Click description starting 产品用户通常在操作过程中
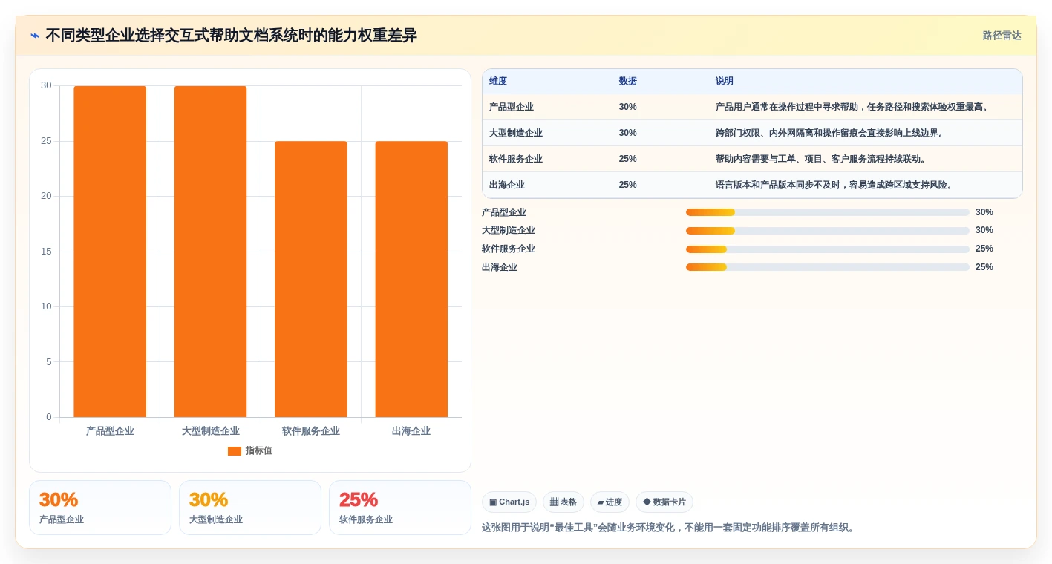The height and width of the screenshot is (564, 1052). (x=854, y=107)
